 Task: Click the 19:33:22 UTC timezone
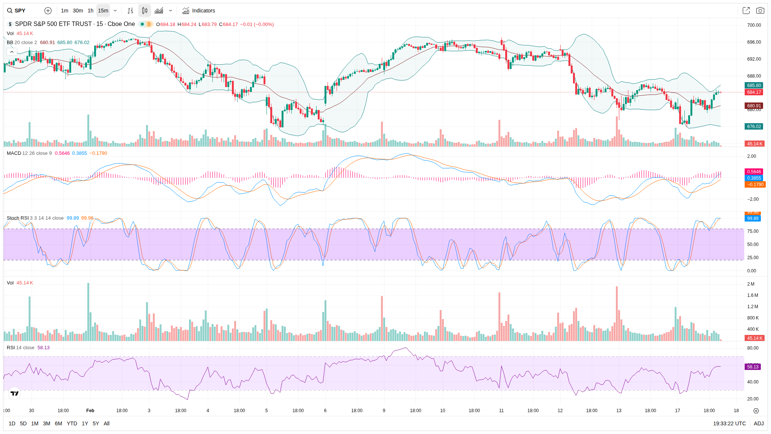coord(729,423)
